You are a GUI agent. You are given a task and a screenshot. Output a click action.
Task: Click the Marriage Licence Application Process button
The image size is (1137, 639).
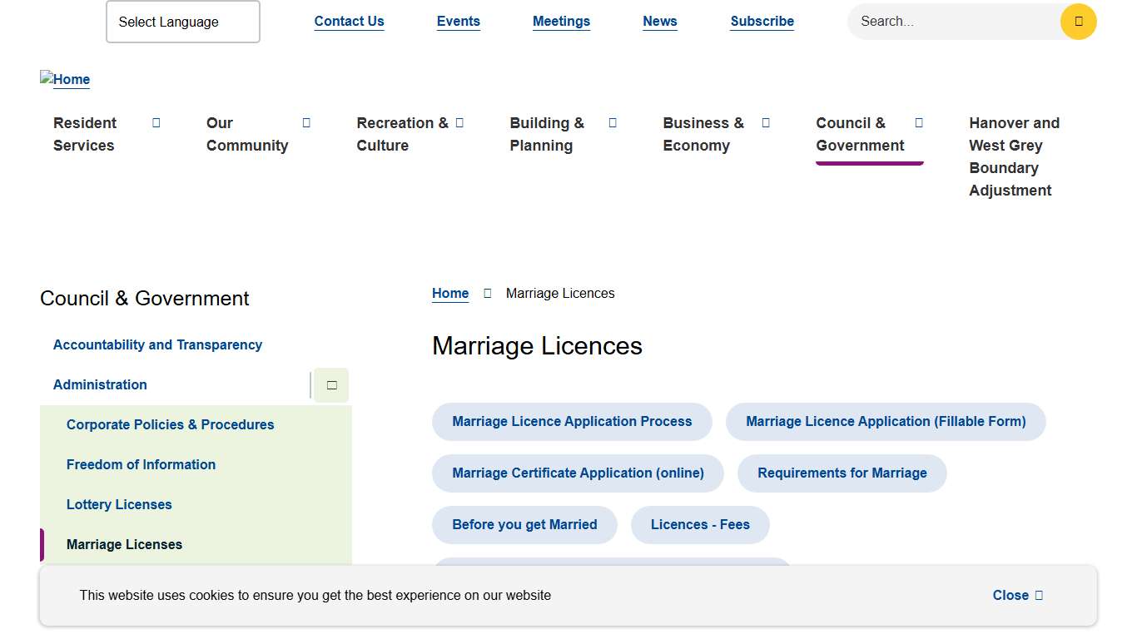tap(572, 421)
